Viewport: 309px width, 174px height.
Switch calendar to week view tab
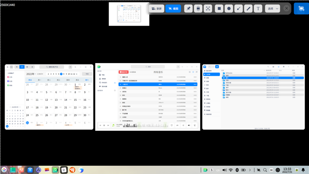[x=27, y=67]
